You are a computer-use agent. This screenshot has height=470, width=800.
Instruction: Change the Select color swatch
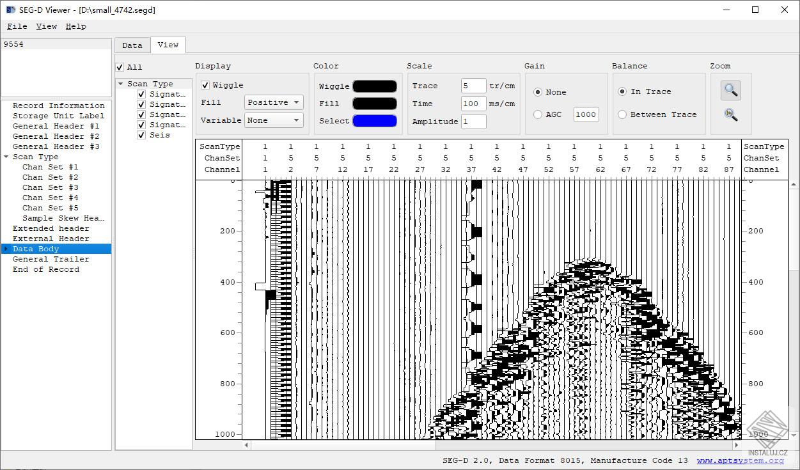coord(374,121)
